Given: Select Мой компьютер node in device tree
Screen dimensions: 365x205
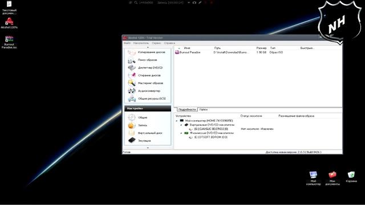Looking at the screenshot, I should pos(209,121).
